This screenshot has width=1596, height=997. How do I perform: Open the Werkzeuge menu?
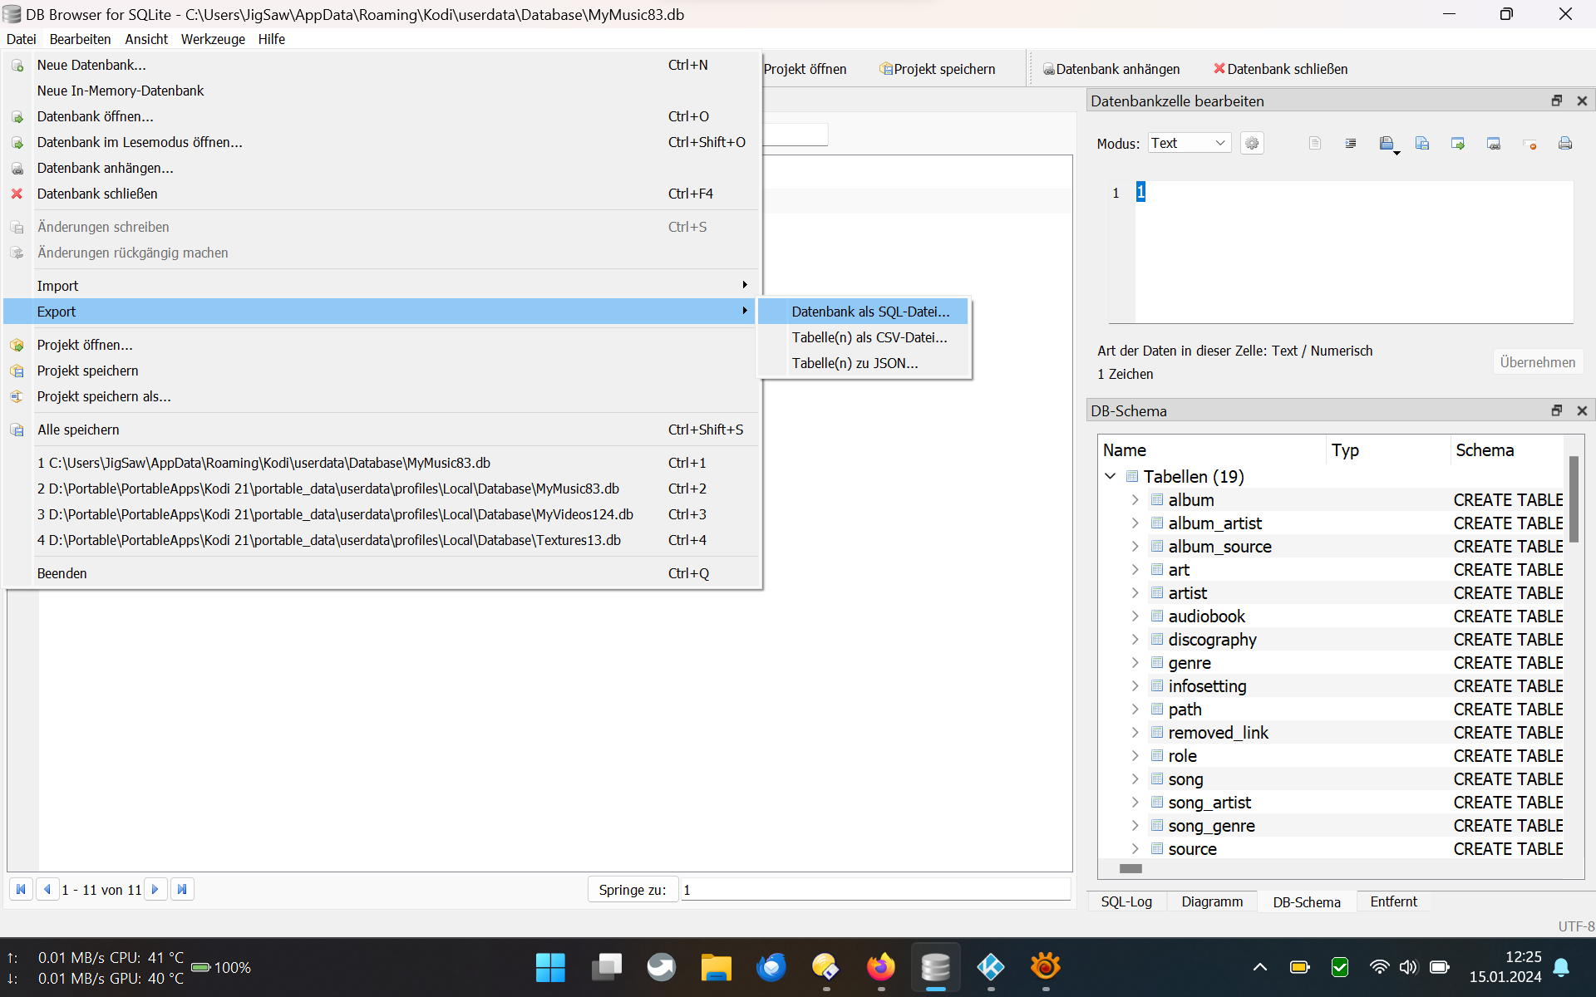(x=213, y=39)
